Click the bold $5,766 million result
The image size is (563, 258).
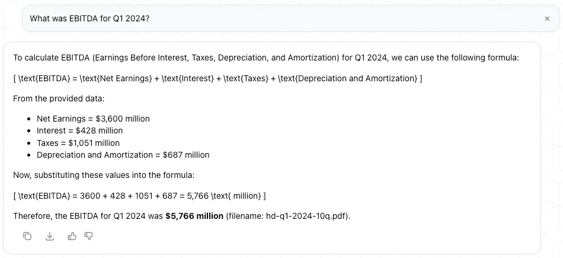pos(194,216)
